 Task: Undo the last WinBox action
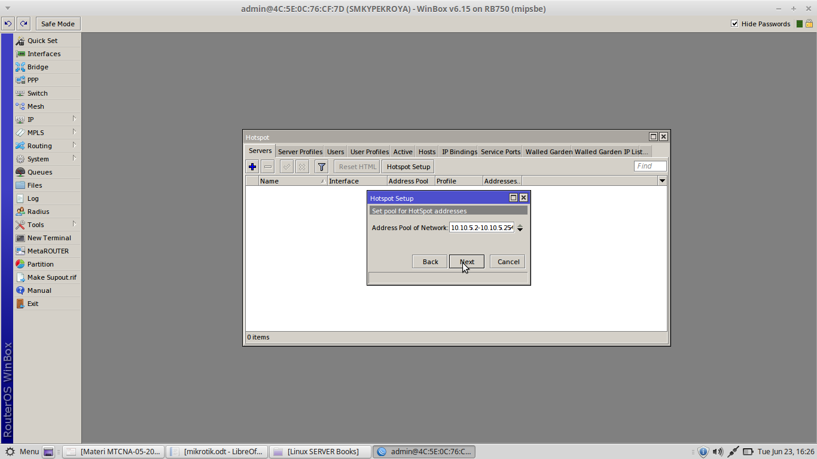[x=8, y=24]
